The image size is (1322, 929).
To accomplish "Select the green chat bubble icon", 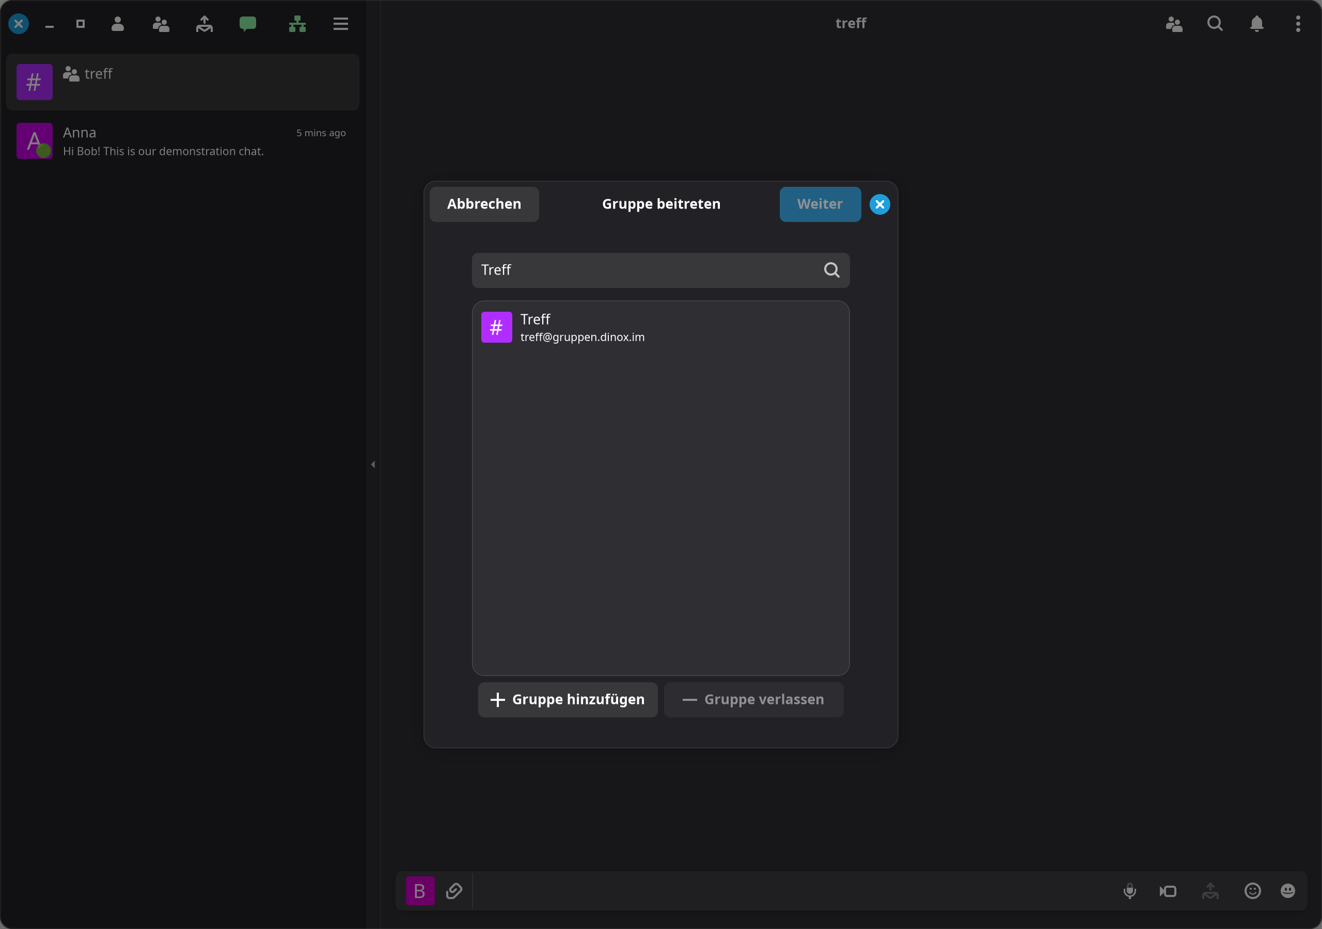I will click(x=247, y=24).
